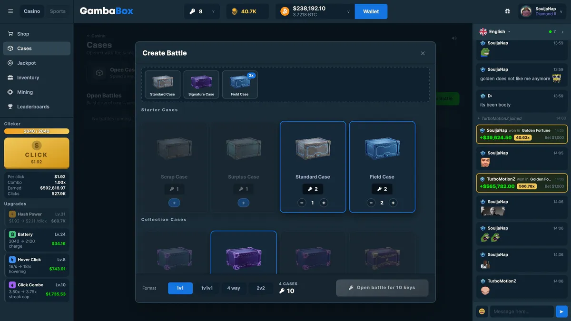Expand the keys balance dropdown
Screen dimensions: 571x321
tap(213, 11)
